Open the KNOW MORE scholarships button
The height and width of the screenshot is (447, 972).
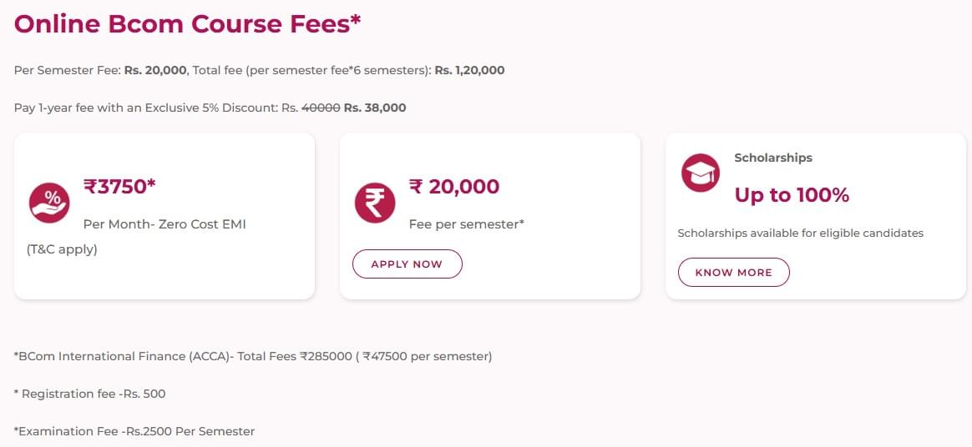[733, 273]
